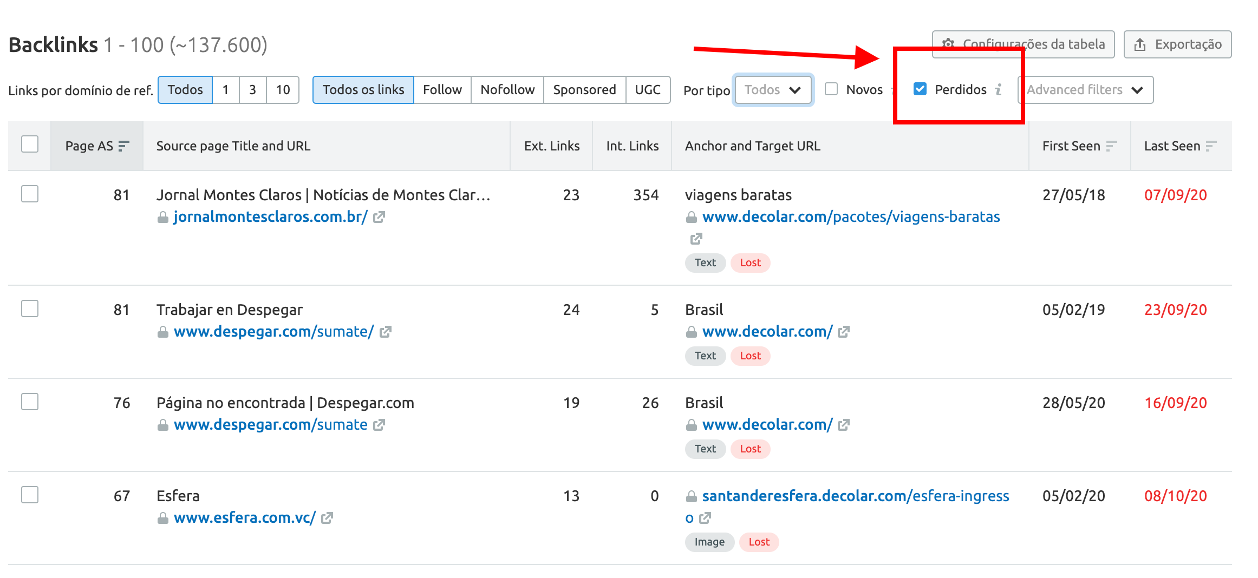Open the www.decolar.com/ target link in the Trabajar en Despegar row
1258x578 pixels.
tap(767, 332)
